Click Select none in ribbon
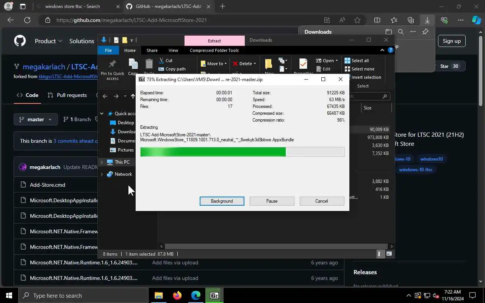 (359, 69)
